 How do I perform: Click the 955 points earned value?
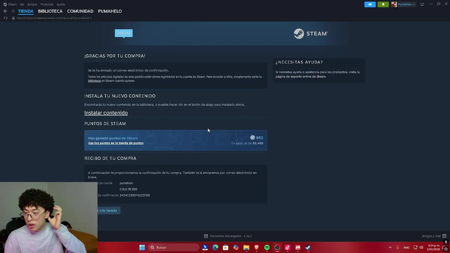pos(259,138)
